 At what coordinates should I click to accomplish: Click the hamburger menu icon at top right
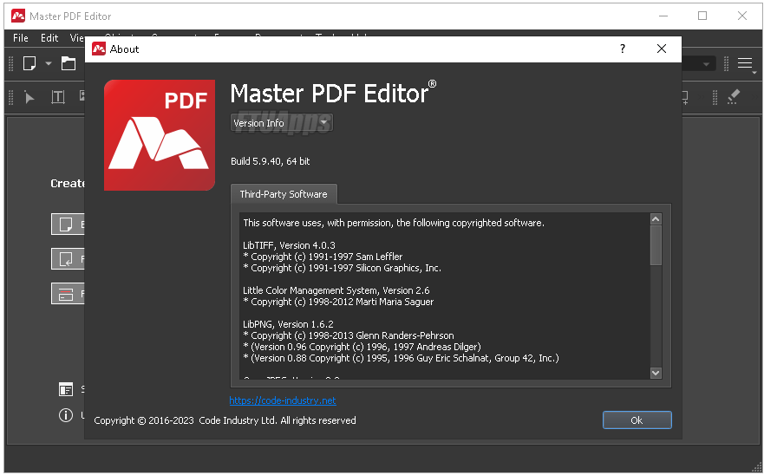pos(745,63)
